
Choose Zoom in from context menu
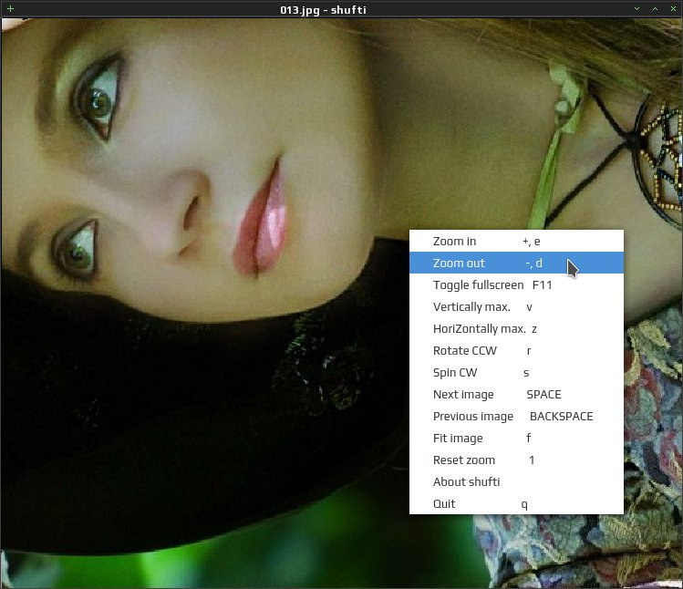[x=516, y=241]
